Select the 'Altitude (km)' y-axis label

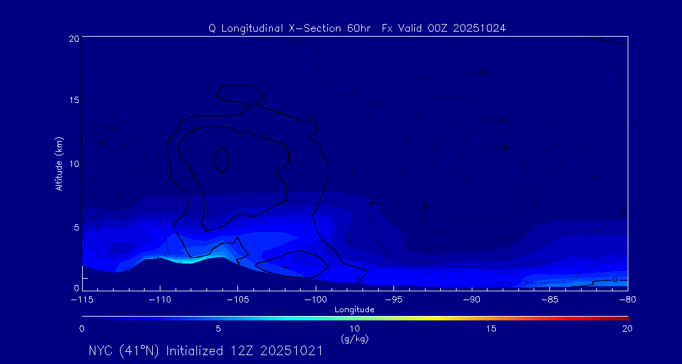point(59,163)
